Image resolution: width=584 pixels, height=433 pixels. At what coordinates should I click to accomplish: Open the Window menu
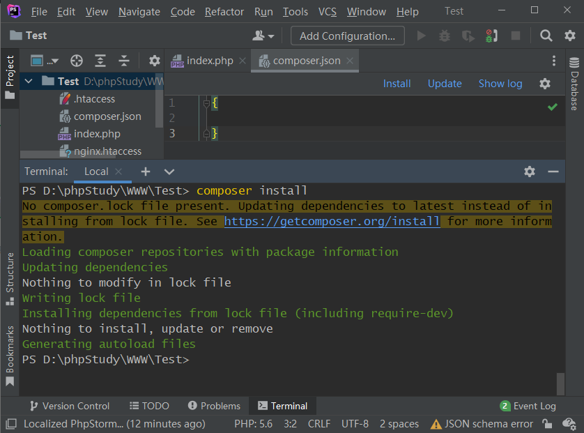(367, 12)
